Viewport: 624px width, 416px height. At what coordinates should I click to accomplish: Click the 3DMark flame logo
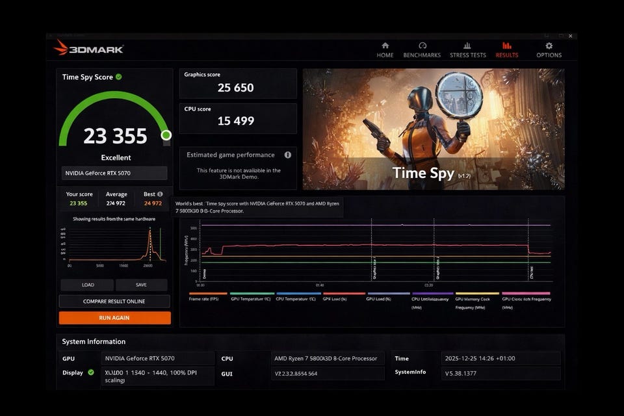click(x=61, y=47)
